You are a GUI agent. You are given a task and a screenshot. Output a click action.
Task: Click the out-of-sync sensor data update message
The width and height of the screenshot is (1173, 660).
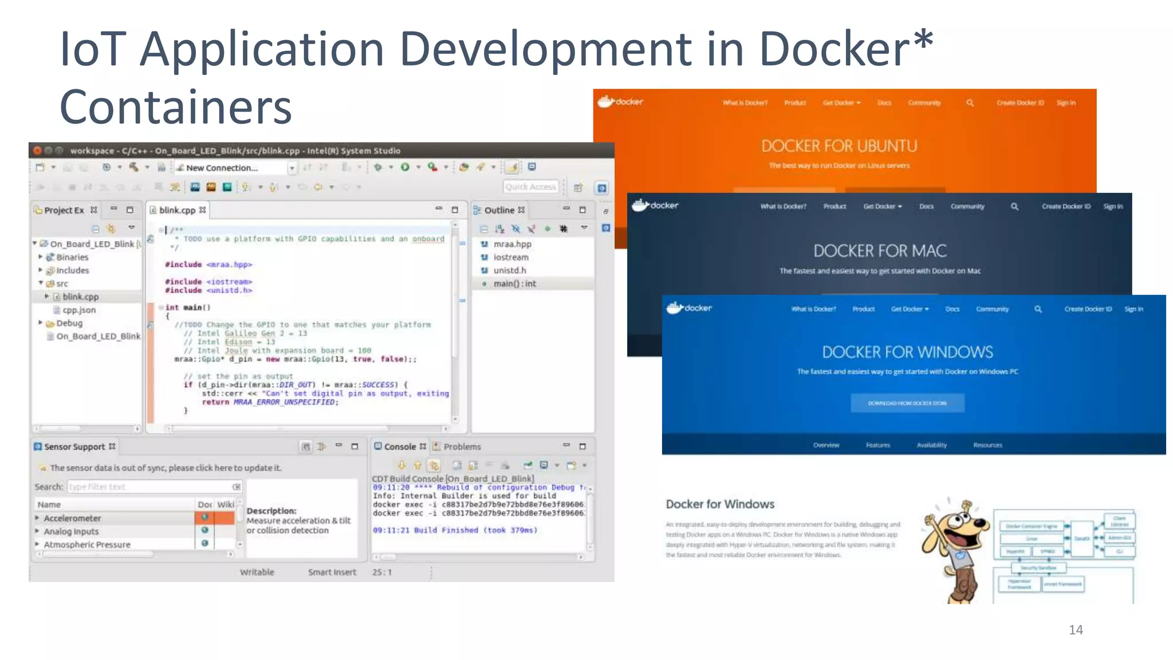(166, 467)
